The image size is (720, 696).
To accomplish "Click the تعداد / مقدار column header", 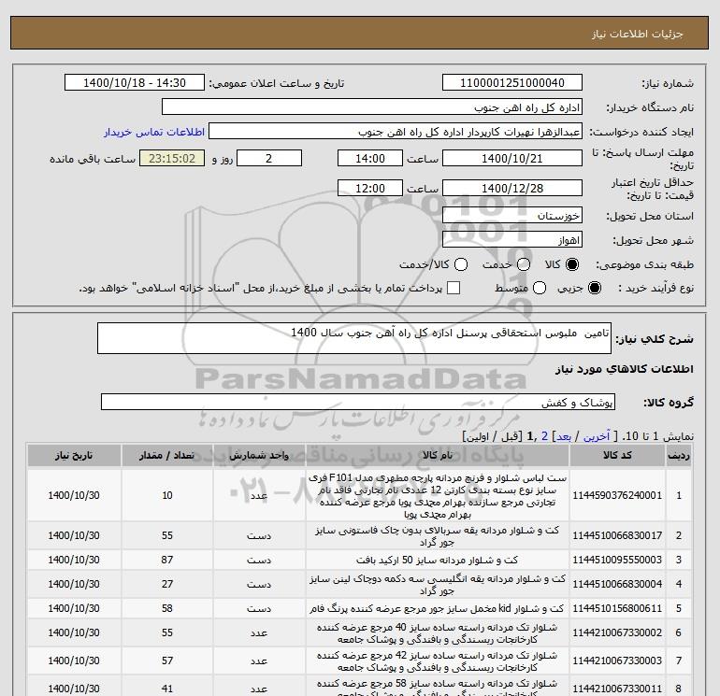I will click(167, 455).
